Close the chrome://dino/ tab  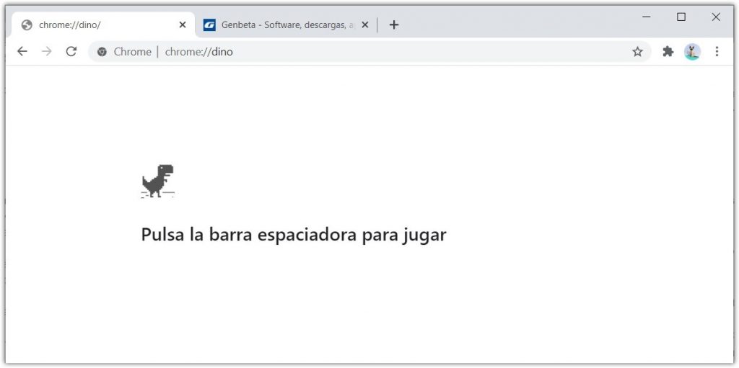coord(183,25)
